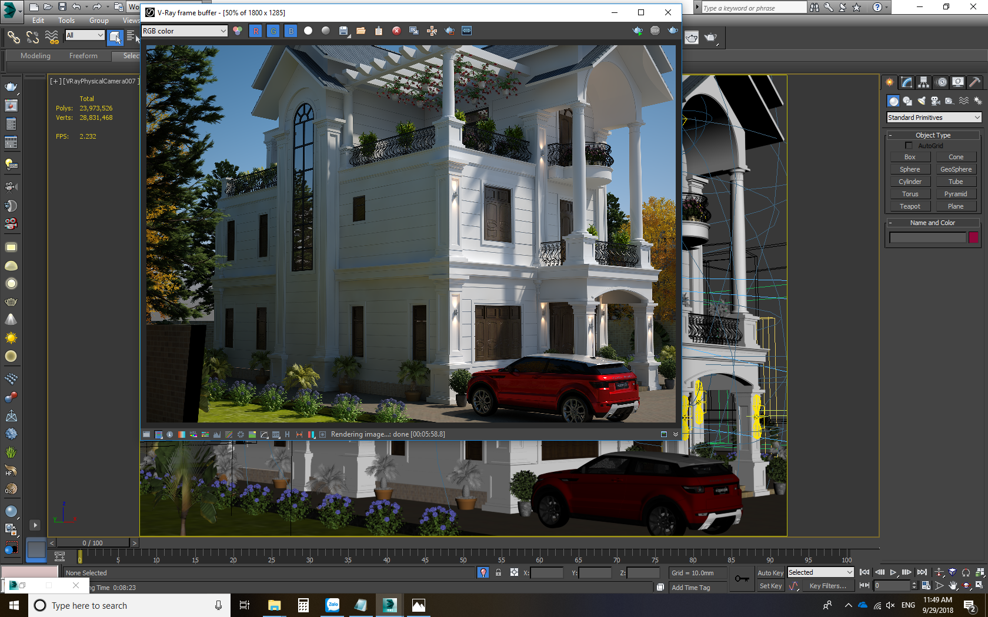Click the Key Filters button

click(x=828, y=586)
